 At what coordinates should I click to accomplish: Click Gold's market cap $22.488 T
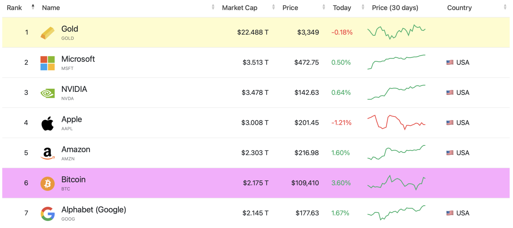tap(253, 32)
